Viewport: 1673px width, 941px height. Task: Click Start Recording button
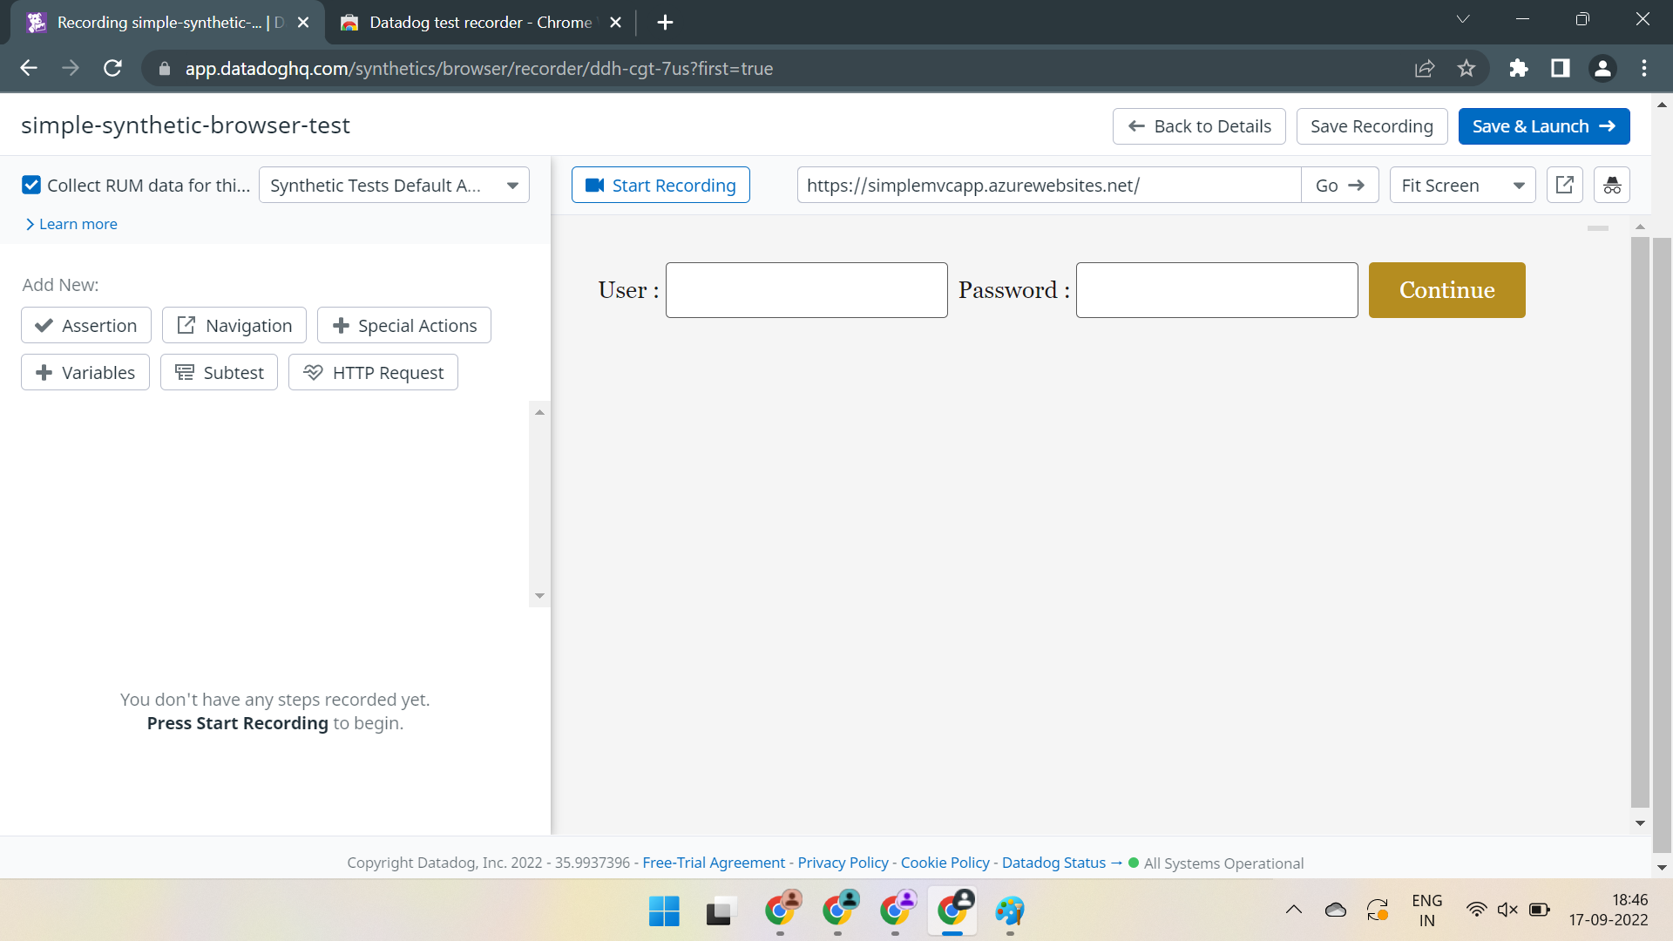click(x=660, y=185)
